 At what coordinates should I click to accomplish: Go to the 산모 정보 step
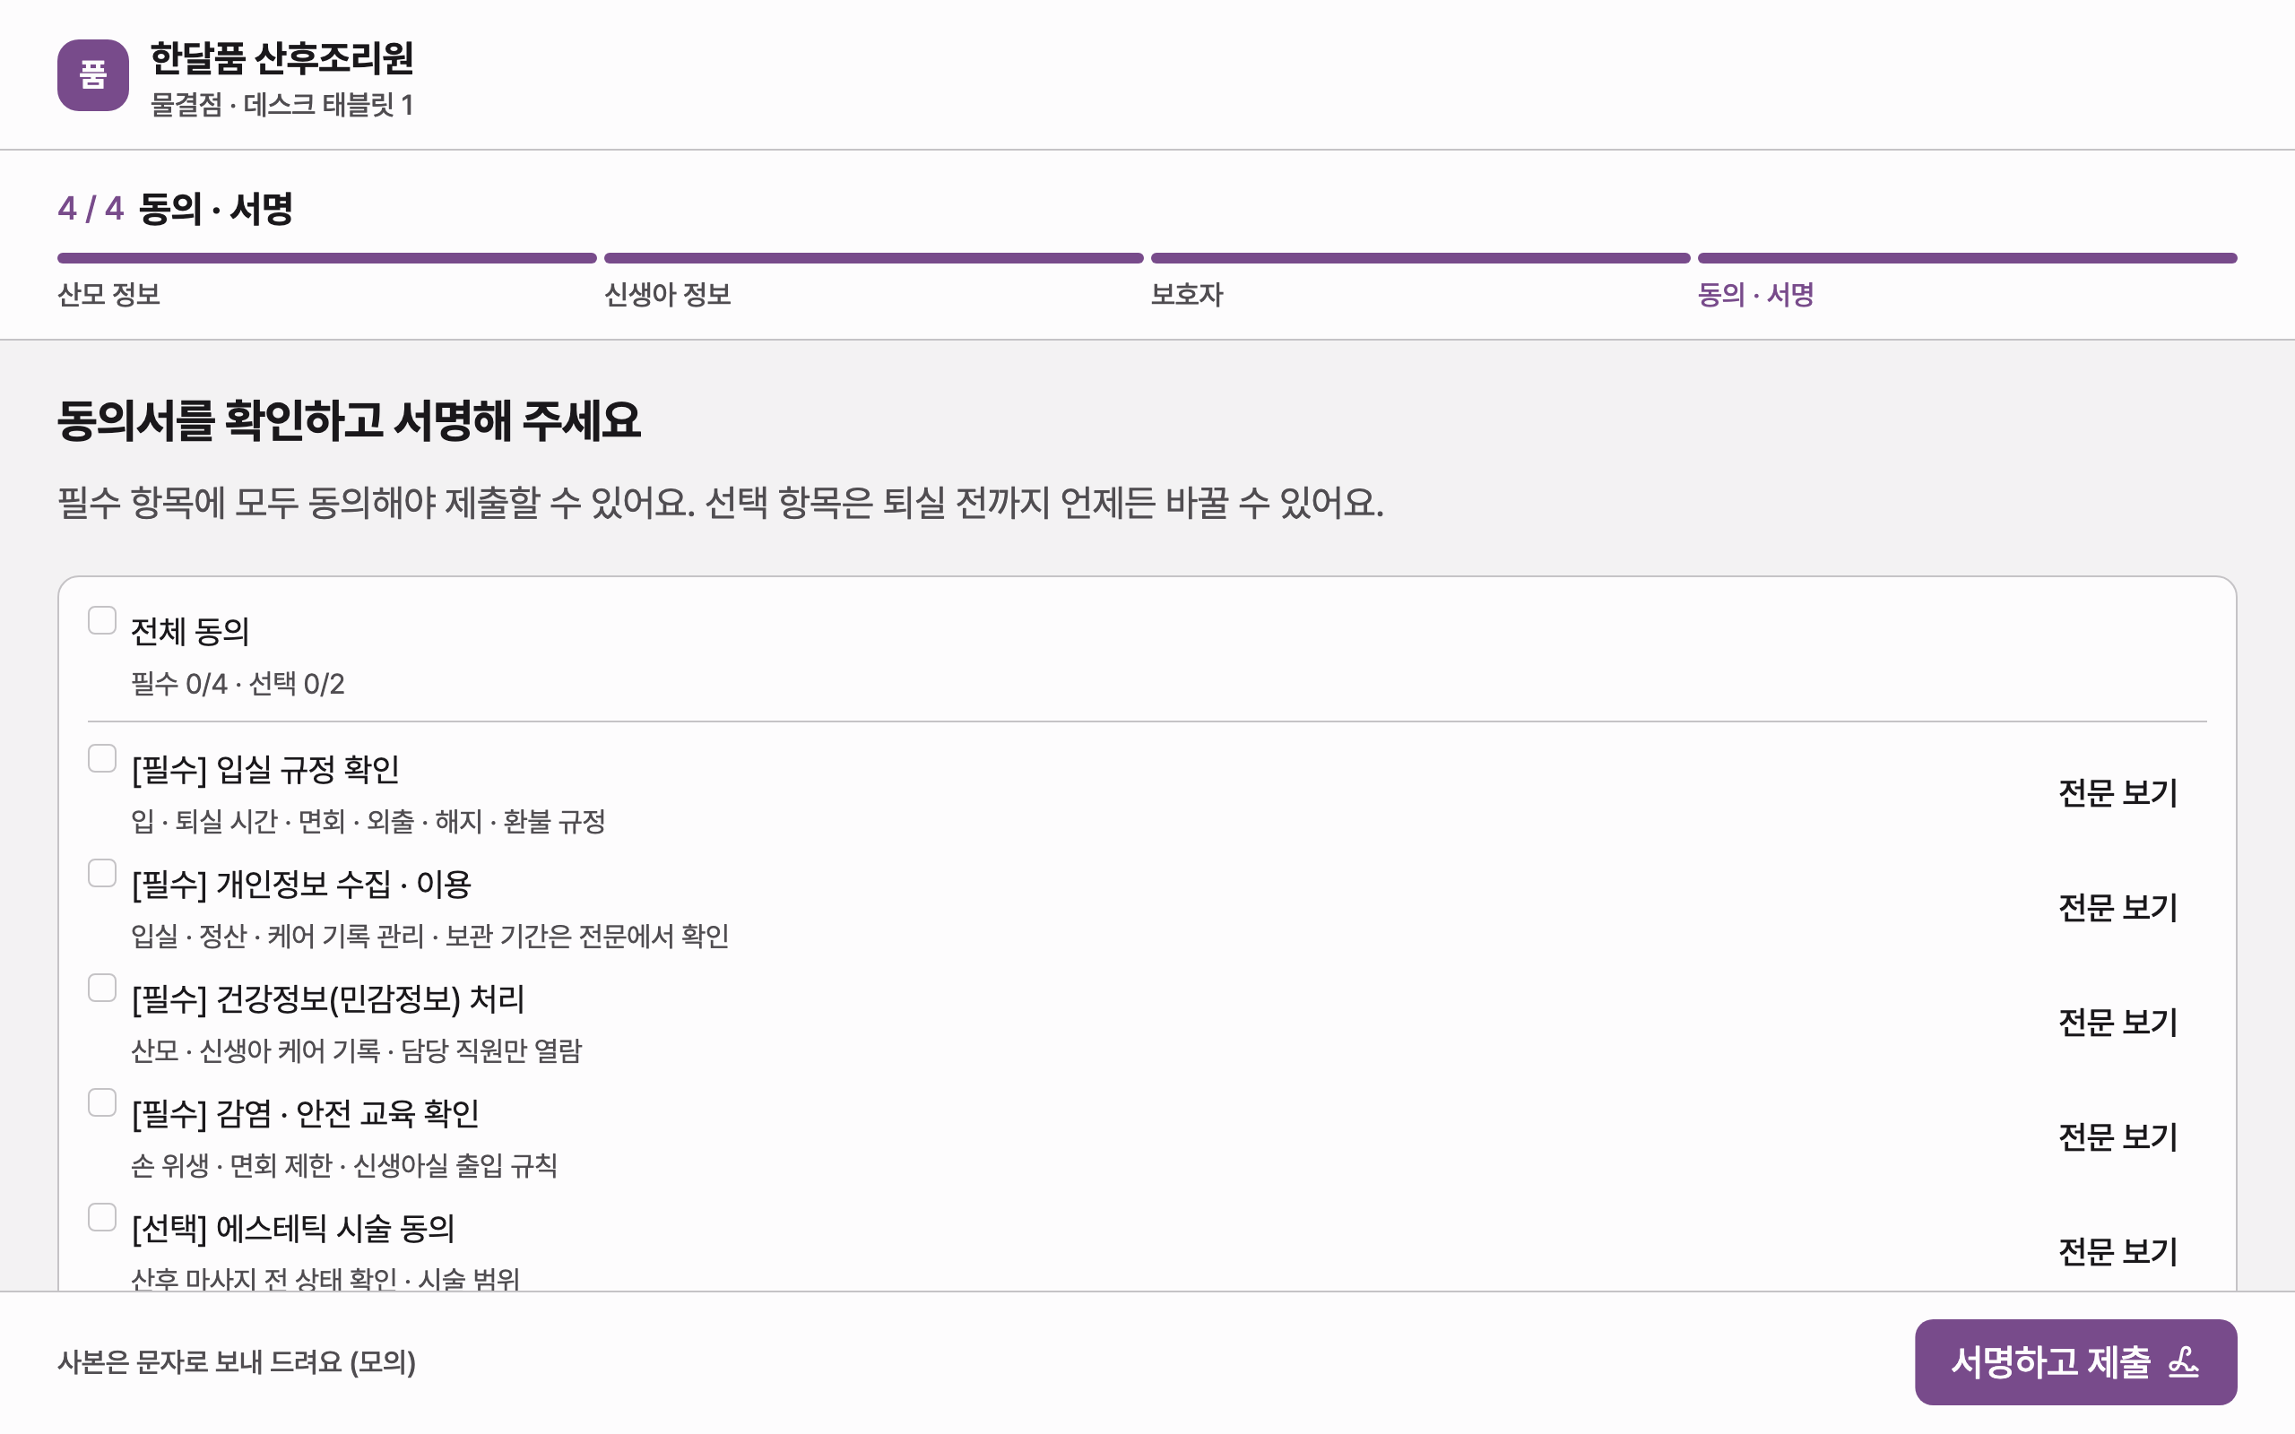point(108,295)
